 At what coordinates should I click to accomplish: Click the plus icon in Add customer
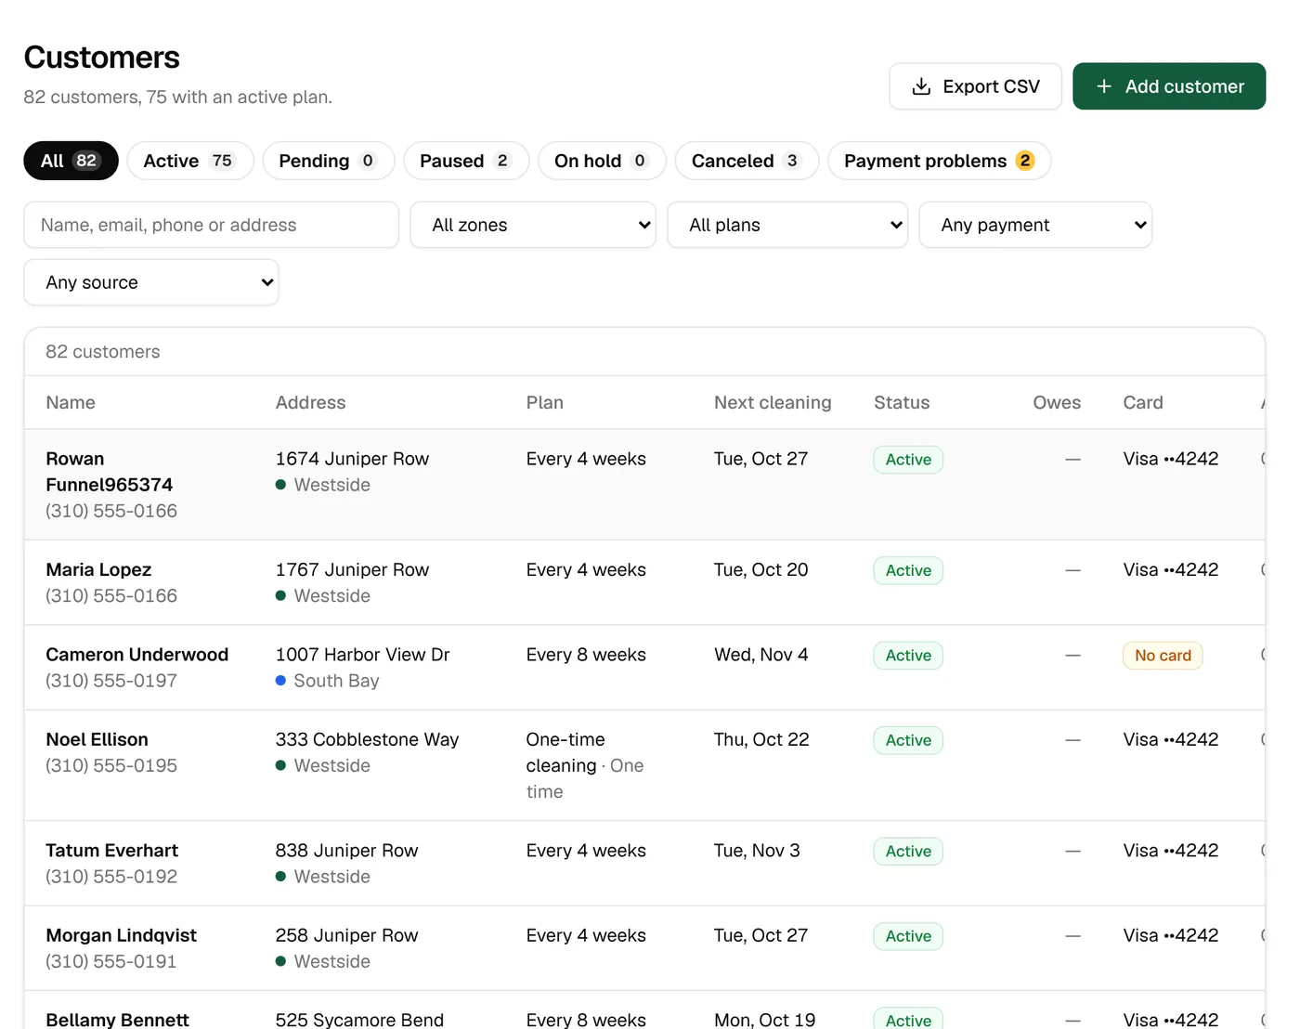[x=1104, y=86]
